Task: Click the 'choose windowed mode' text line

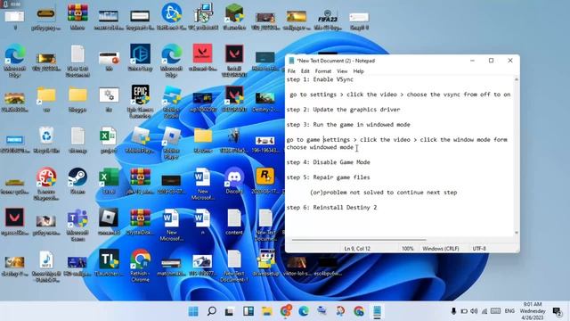Action: (x=320, y=147)
